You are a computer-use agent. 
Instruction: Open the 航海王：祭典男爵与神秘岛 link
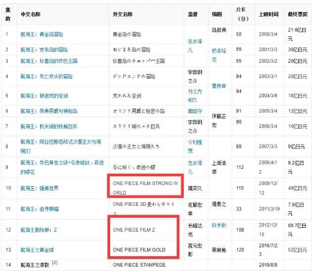(x=49, y=111)
